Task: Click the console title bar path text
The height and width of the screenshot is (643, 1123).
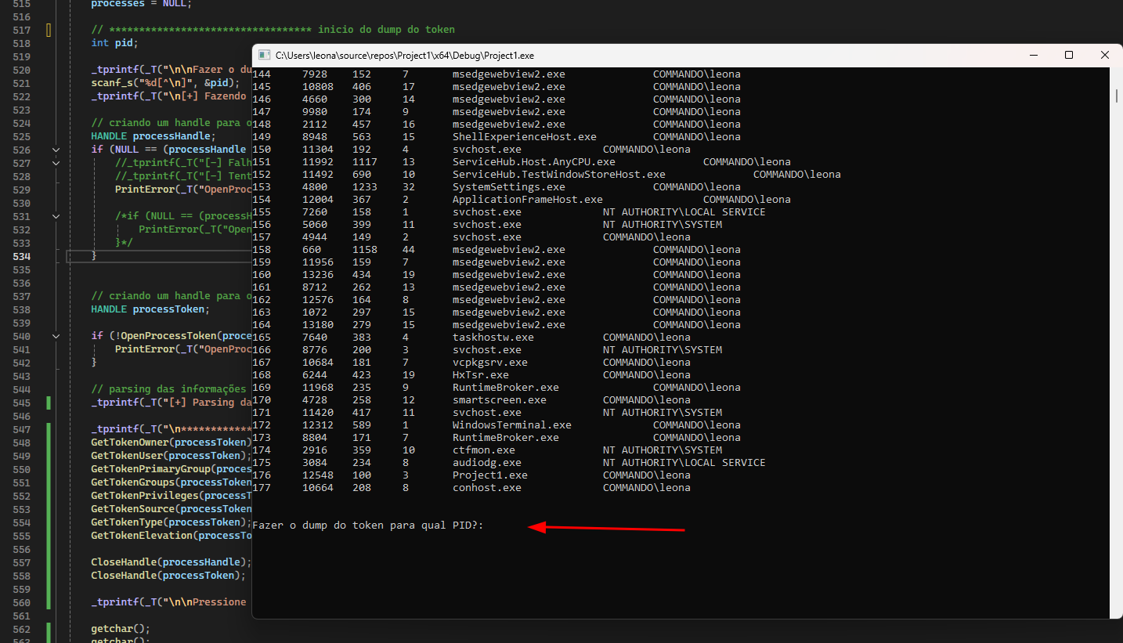Action: [x=404, y=56]
